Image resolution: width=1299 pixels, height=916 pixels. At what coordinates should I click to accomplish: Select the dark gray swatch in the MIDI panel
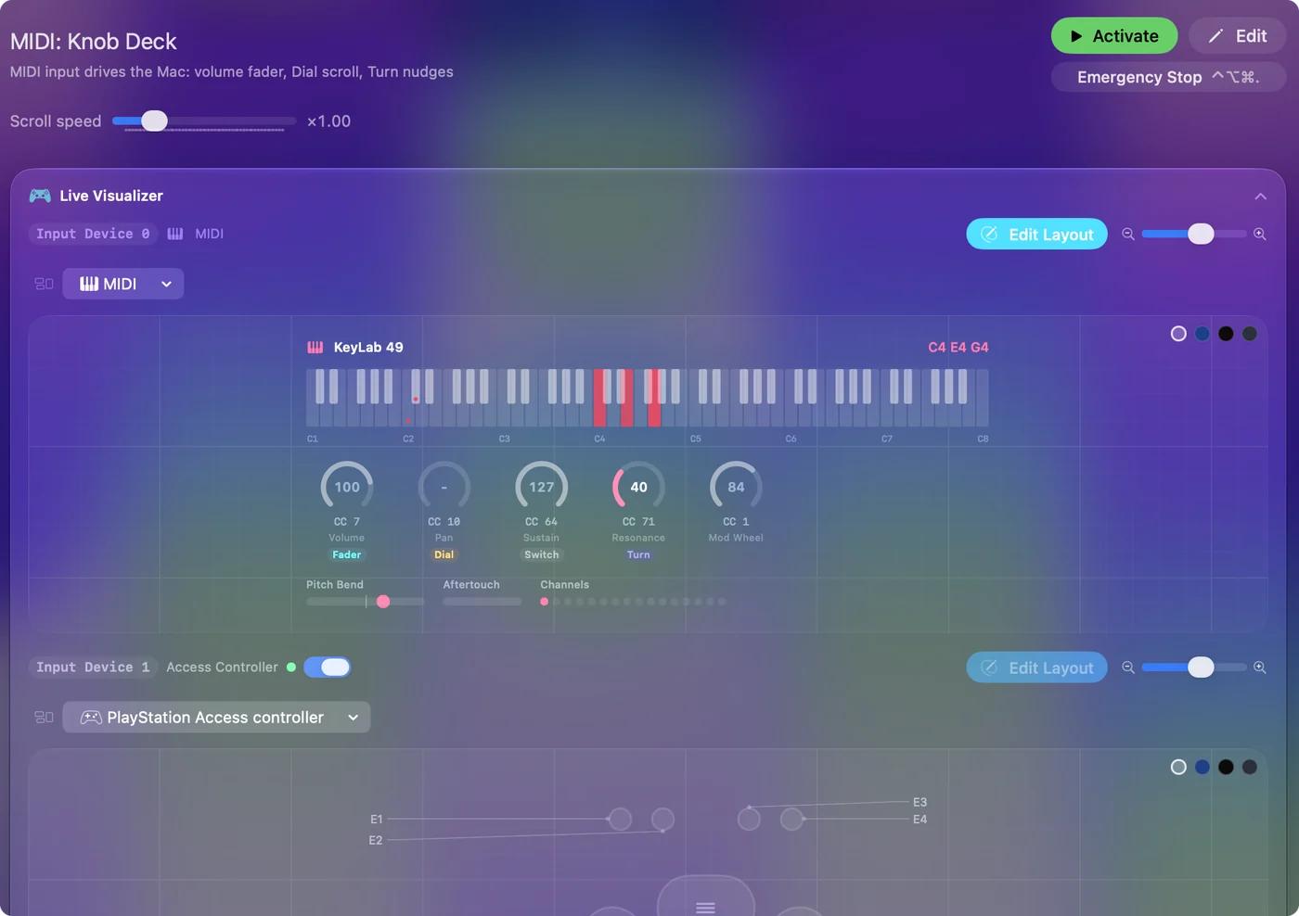click(x=1250, y=334)
